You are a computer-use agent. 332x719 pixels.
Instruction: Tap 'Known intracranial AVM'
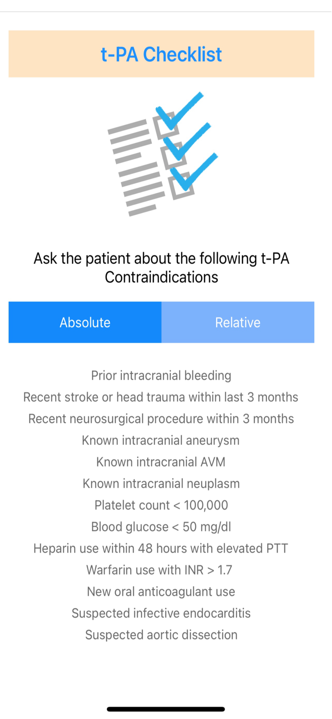click(161, 462)
